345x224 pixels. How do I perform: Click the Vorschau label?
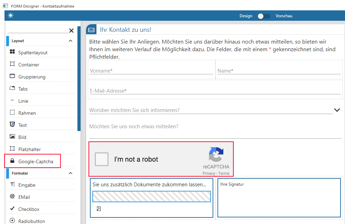click(284, 16)
